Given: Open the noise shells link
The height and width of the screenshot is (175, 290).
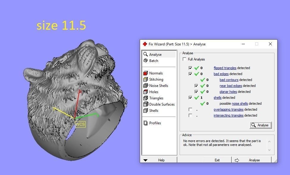Looking at the screenshot, I should click(240, 104).
